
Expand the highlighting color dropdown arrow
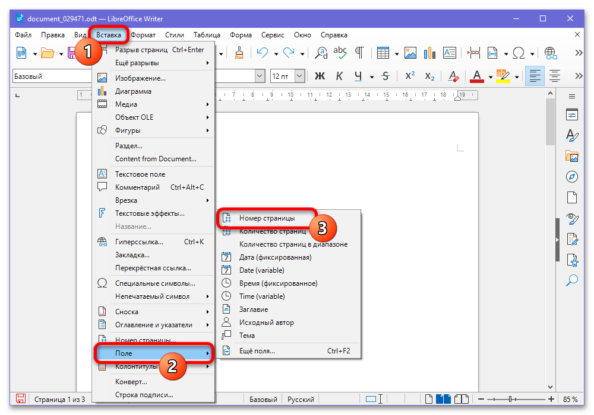(517, 77)
